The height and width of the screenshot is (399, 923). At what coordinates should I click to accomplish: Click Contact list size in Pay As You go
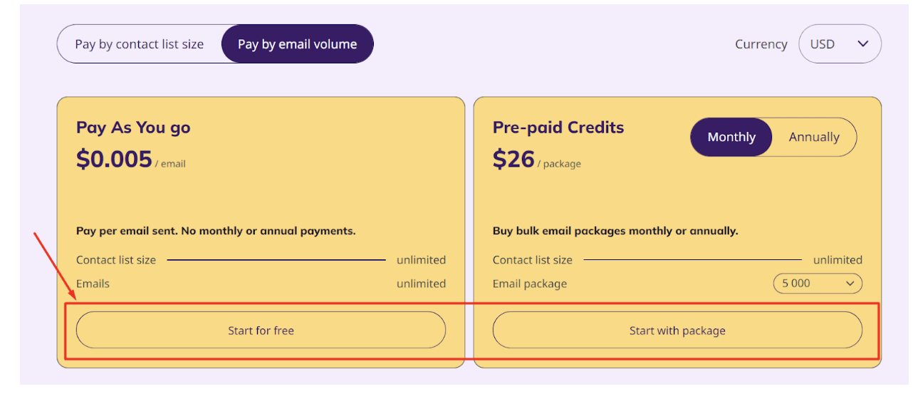tap(116, 260)
